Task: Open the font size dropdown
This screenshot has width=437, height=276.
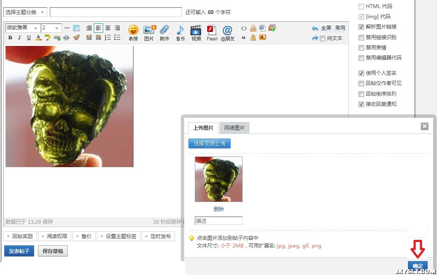Action: [51, 28]
